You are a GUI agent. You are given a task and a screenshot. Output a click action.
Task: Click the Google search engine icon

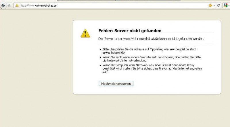pos(225,5)
